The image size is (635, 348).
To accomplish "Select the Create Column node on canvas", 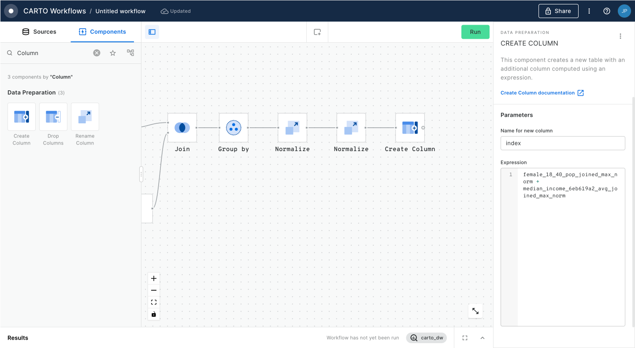I will (x=410, y=128).
